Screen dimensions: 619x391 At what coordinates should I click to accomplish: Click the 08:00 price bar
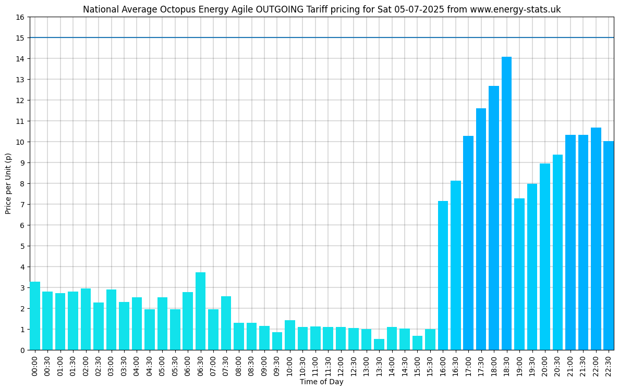238,336
